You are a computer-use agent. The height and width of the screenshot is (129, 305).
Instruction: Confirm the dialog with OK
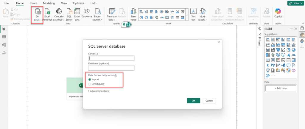pos(194,101)
